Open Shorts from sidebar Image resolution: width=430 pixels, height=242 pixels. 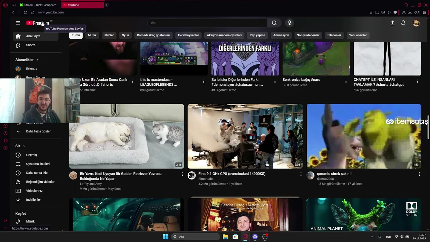(36, 45)
